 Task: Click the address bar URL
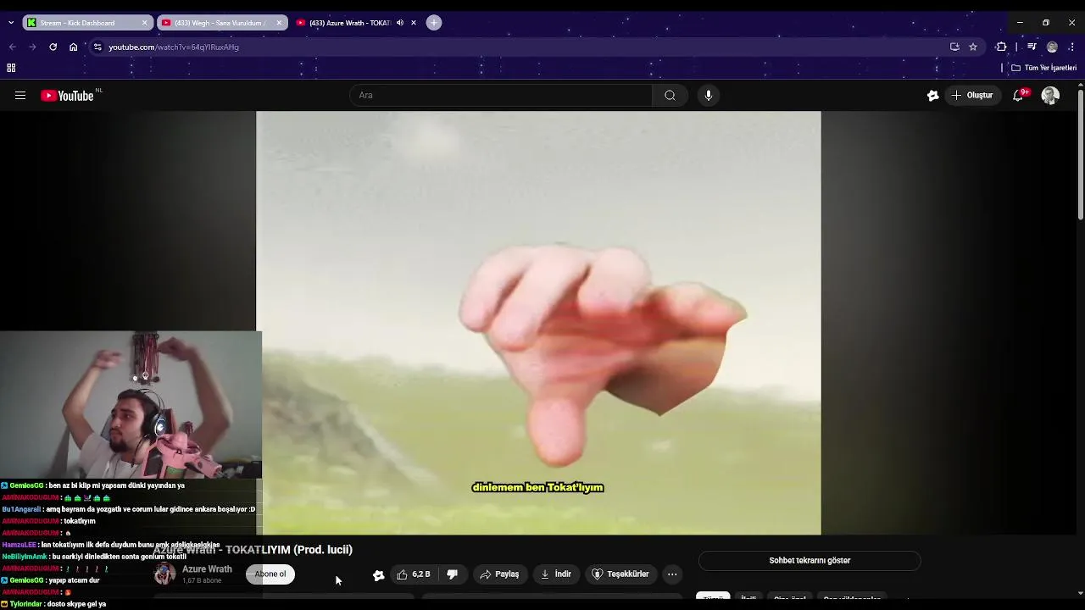pos(174,47)
